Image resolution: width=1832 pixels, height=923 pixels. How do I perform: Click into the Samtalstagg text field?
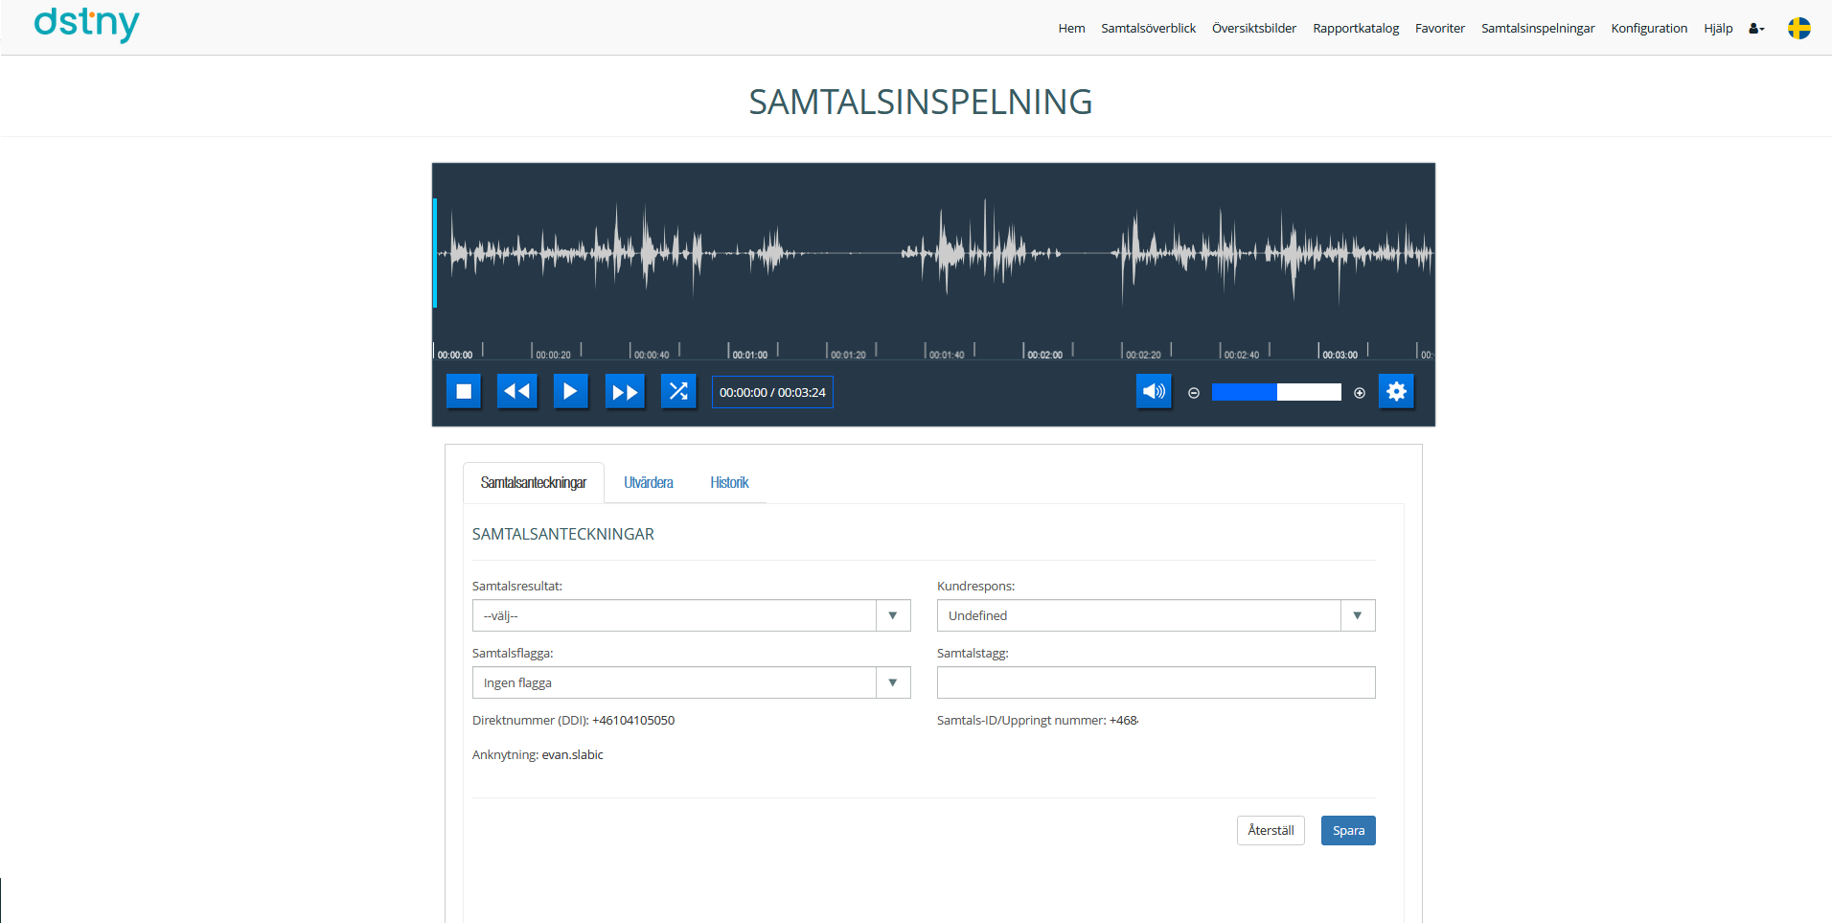[1156, 682]
